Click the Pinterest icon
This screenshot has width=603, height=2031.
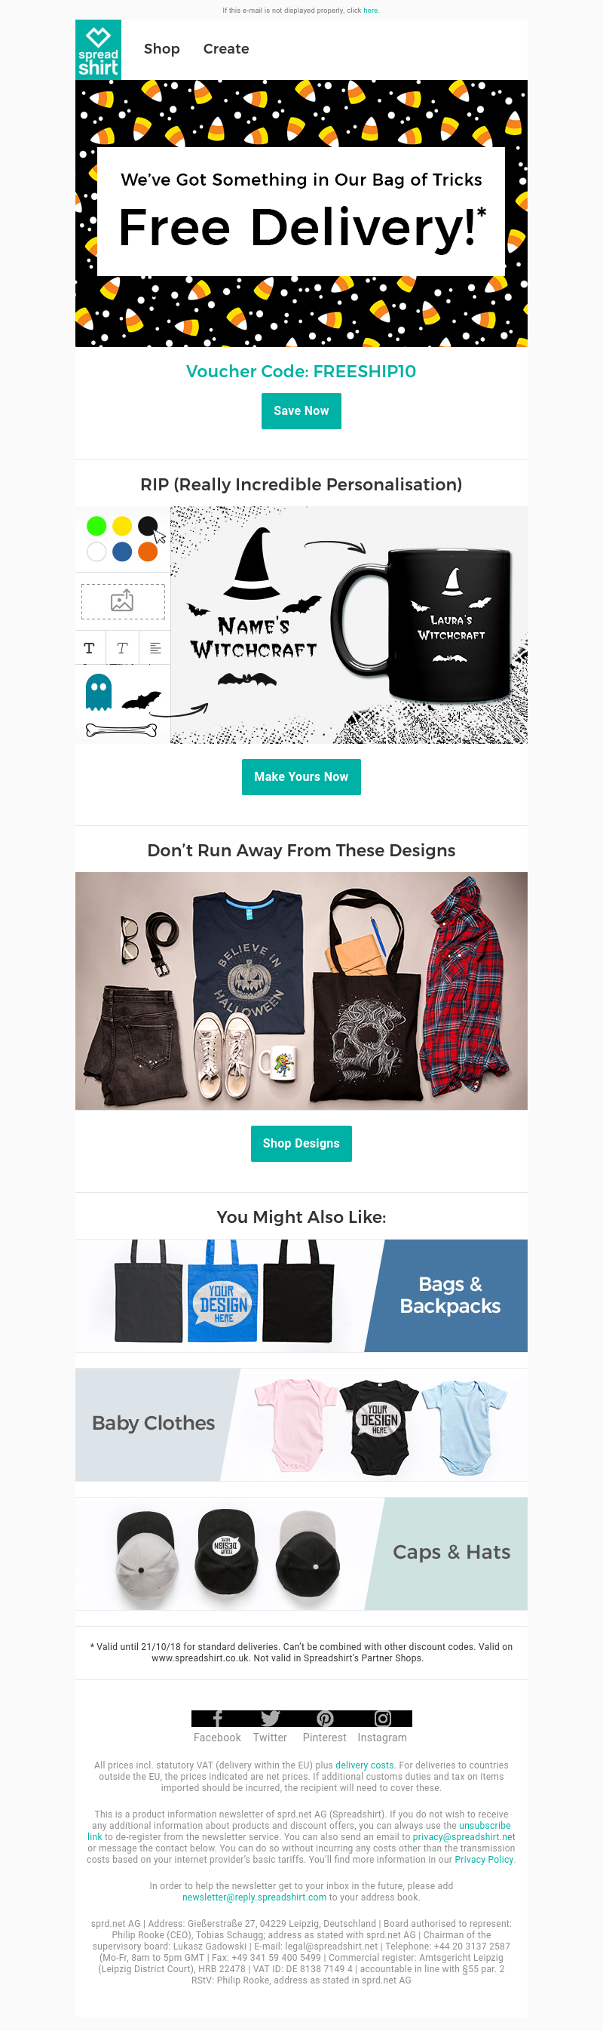pyautogui.click(x=324, y=1718)
